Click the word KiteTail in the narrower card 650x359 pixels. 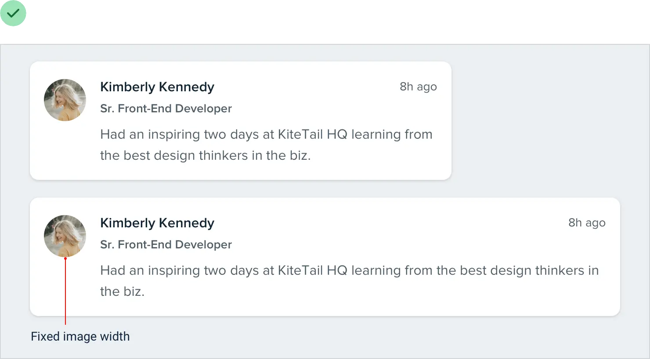tap(300, 134)
